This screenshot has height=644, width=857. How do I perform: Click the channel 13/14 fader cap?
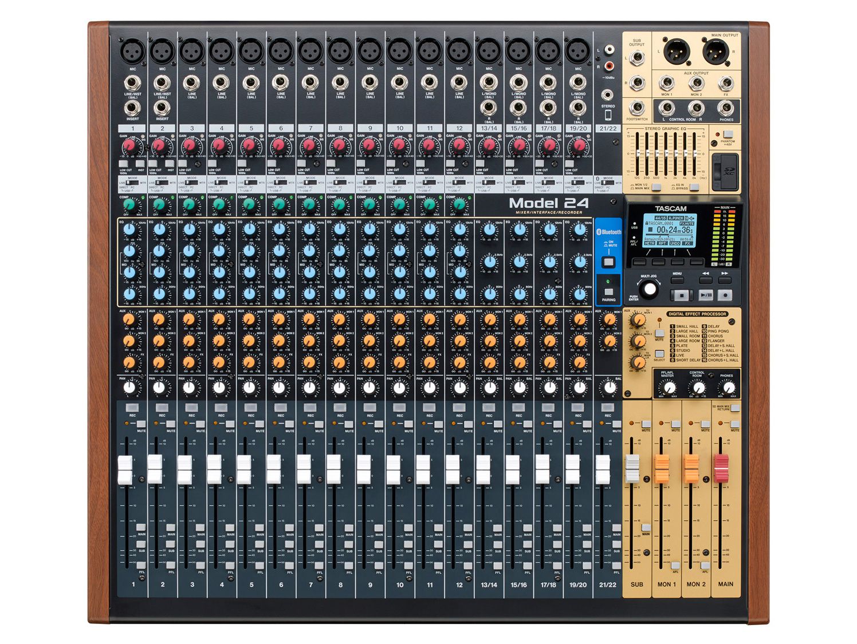483,471
